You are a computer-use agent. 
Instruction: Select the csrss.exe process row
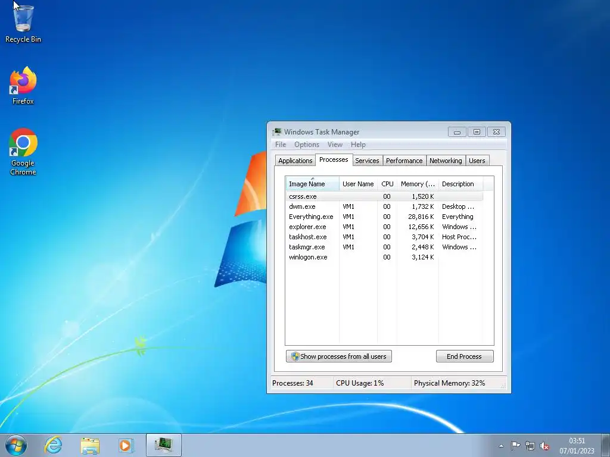(384, 196)
